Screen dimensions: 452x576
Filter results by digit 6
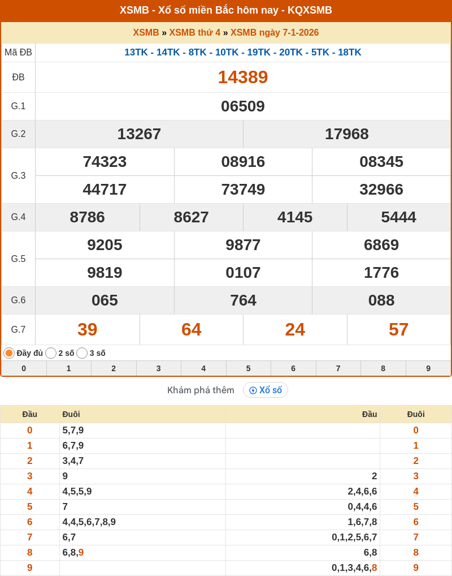[293, 368]
